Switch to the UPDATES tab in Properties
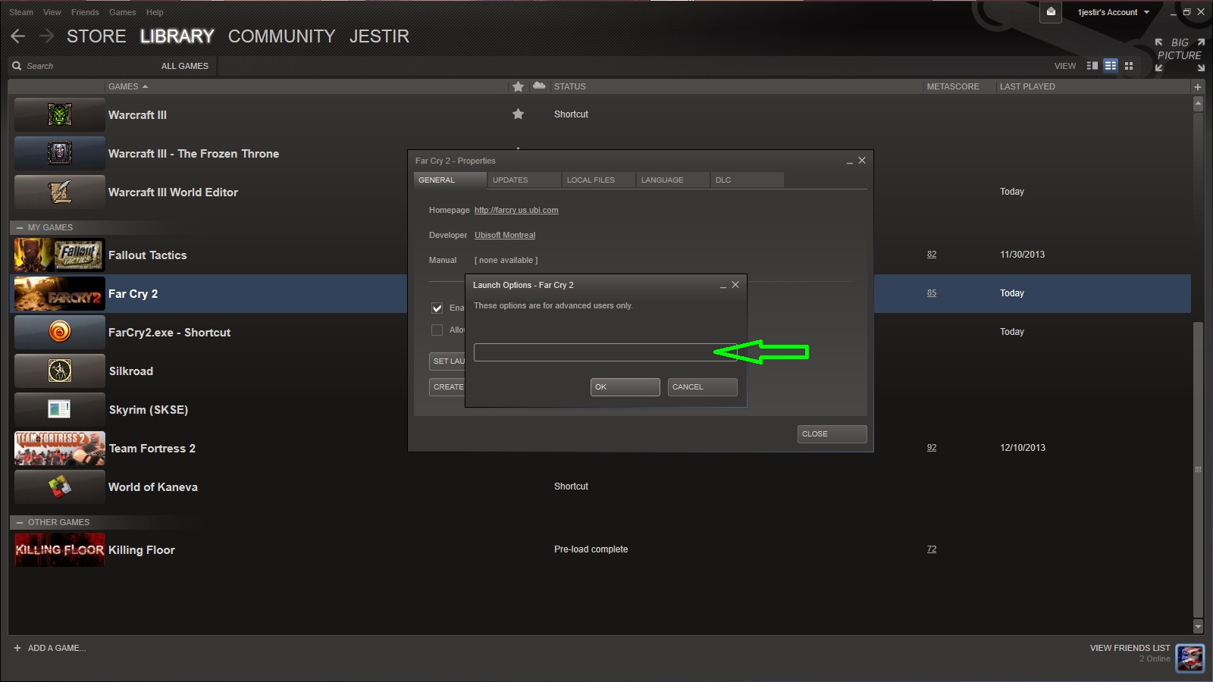1213x682 pixels. pos(524,180)
